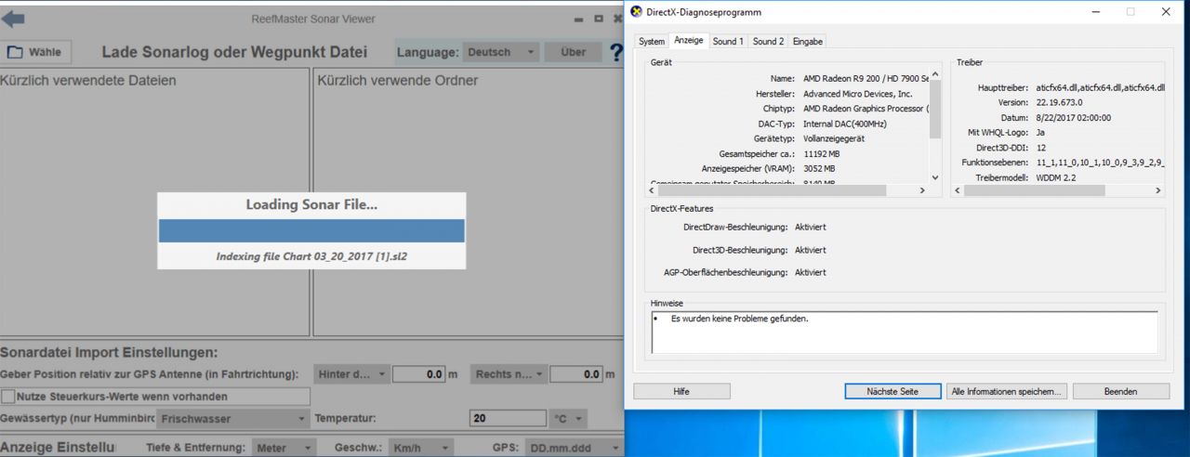This screenshot has height=457, width=1190.
Task: Click the blue sonar loading progress bar
Action: coord(311,231)
